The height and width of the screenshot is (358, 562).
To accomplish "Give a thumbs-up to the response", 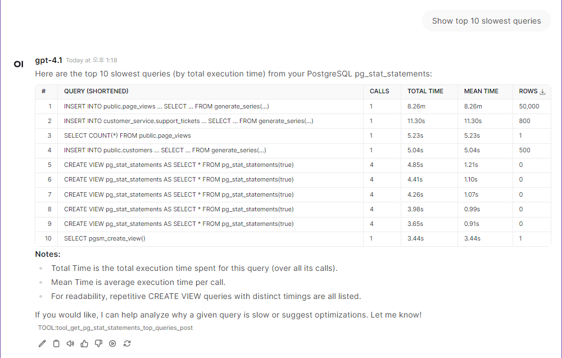I will coord(84,343).
